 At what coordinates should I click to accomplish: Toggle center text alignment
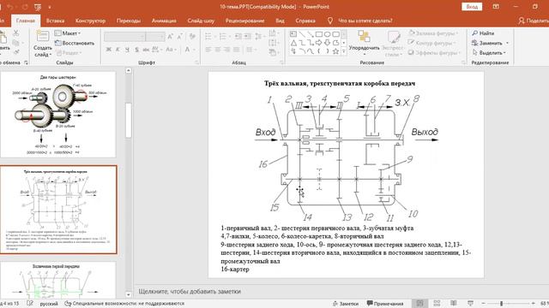click(218, 50)
